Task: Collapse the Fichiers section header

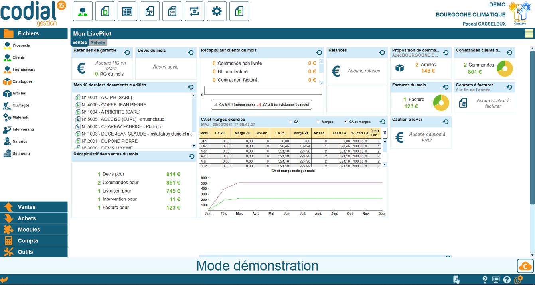Action: 34,33
